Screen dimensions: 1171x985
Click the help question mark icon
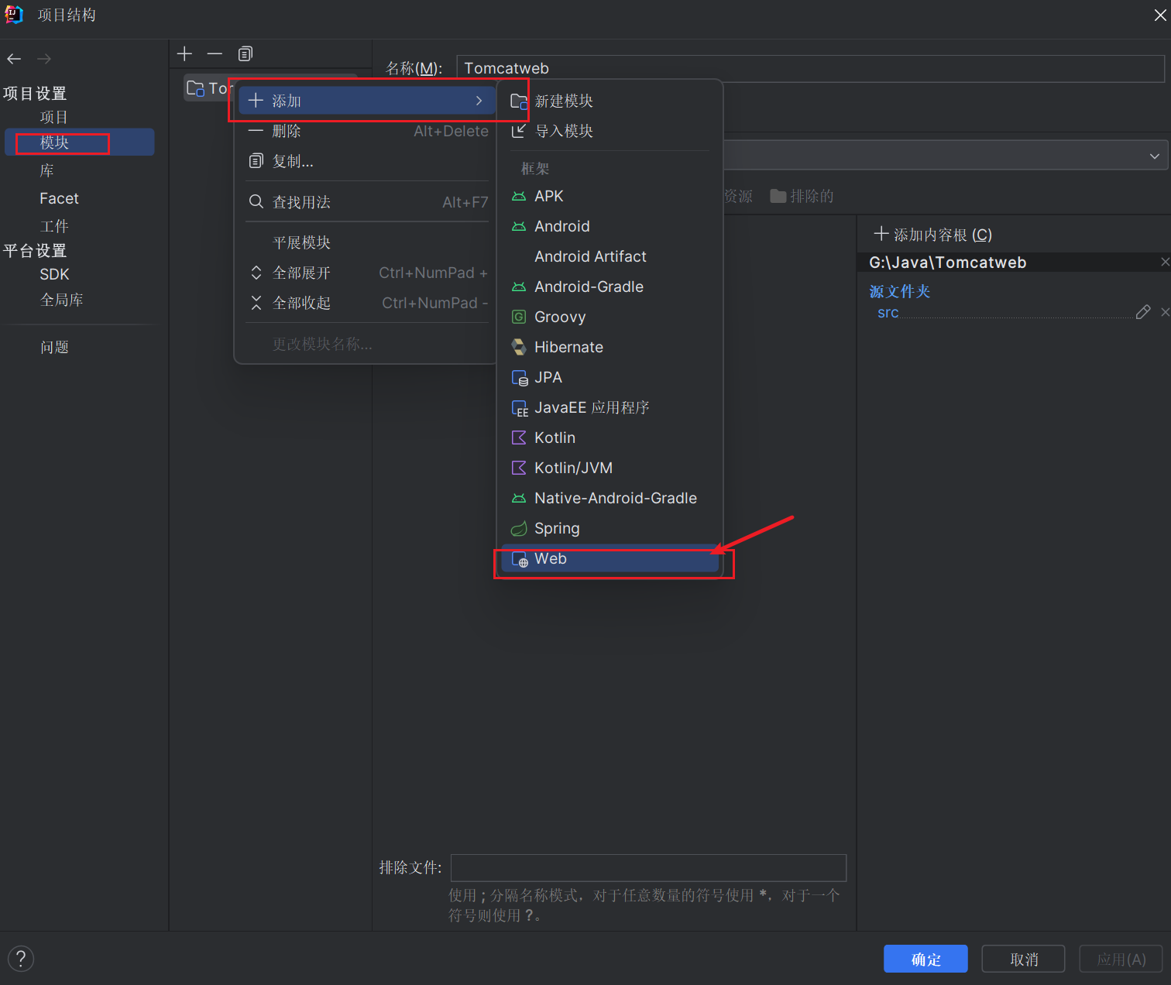pyautogui.click(x=21, y=958)
